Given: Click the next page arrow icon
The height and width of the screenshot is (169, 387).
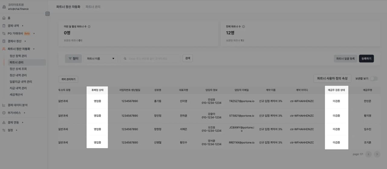Looking at the screenshot, I should click(377, 154).
